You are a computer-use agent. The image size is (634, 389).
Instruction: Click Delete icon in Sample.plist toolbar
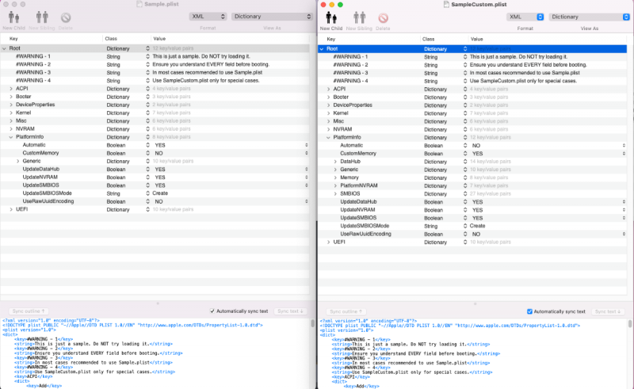[x=65, y=17]
